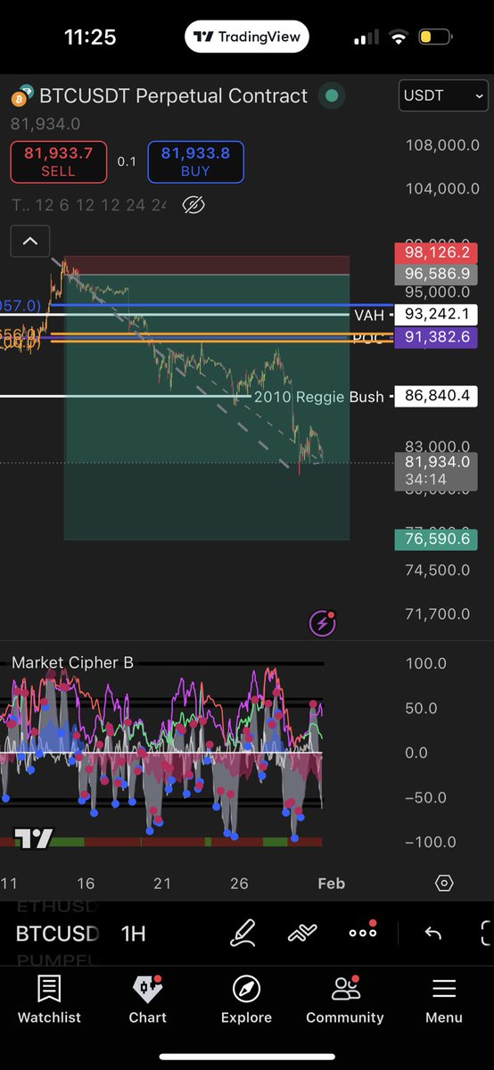Tap the 98,126.2 red price label
Image resolution: width=494 pixels, height=1070 pixels.
coord(437,253)
